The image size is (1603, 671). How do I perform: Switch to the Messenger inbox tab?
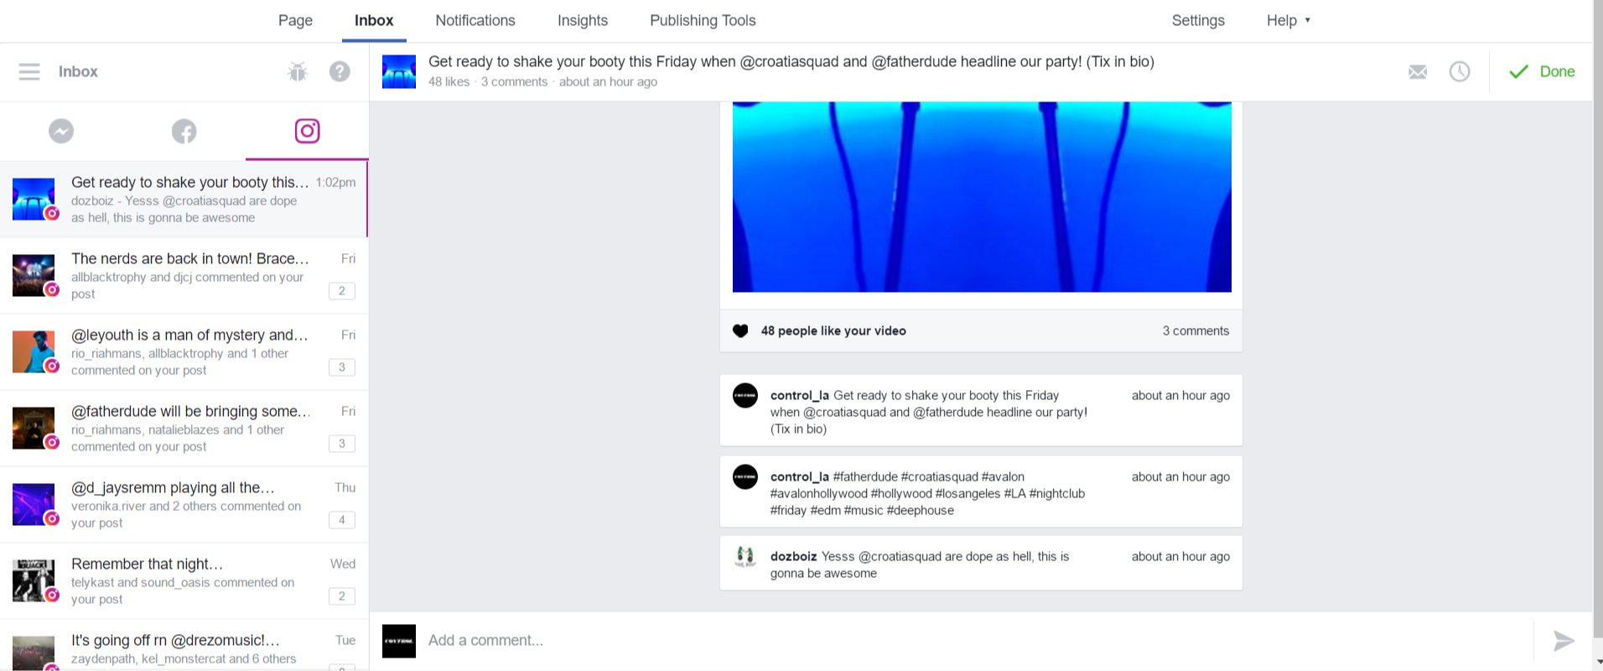coord(61,131)
